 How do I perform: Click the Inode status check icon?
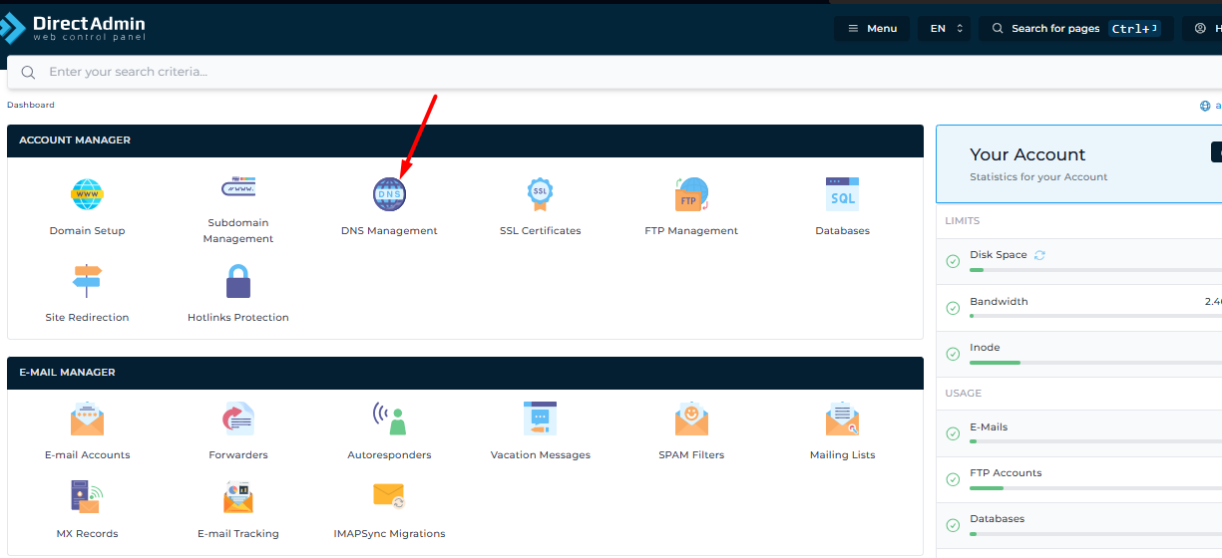953,355
